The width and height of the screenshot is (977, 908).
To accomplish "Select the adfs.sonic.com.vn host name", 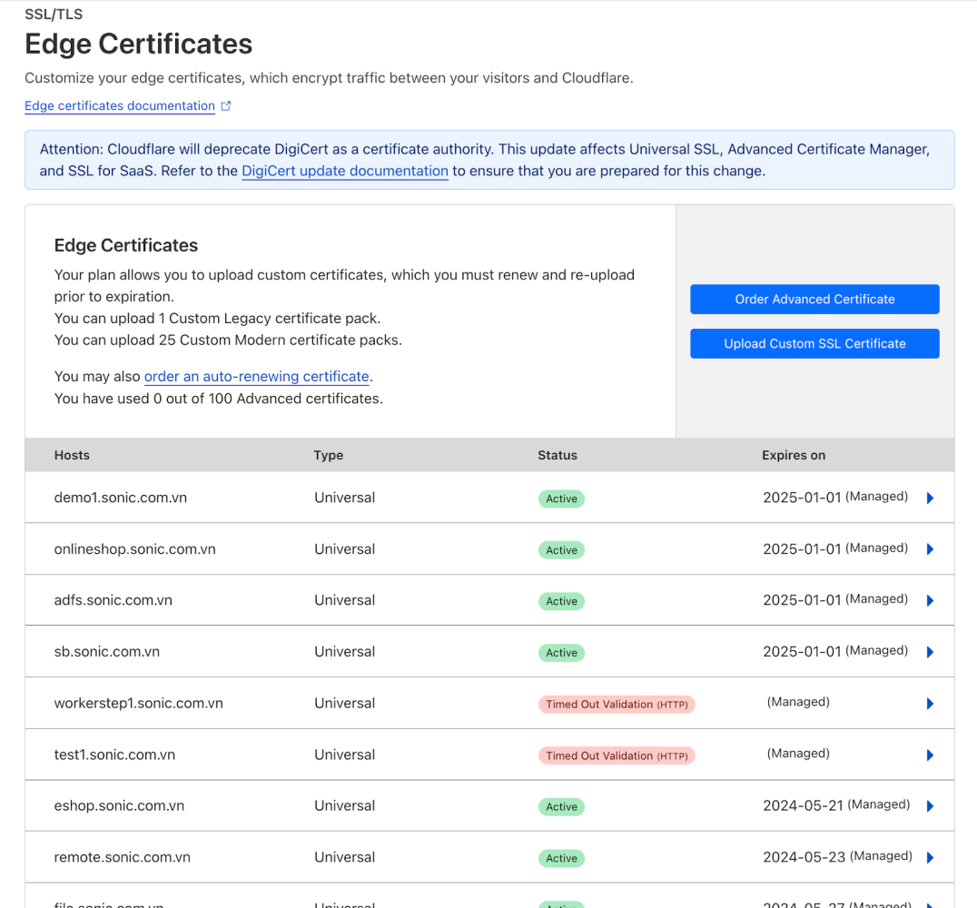I will coord(113,600).
